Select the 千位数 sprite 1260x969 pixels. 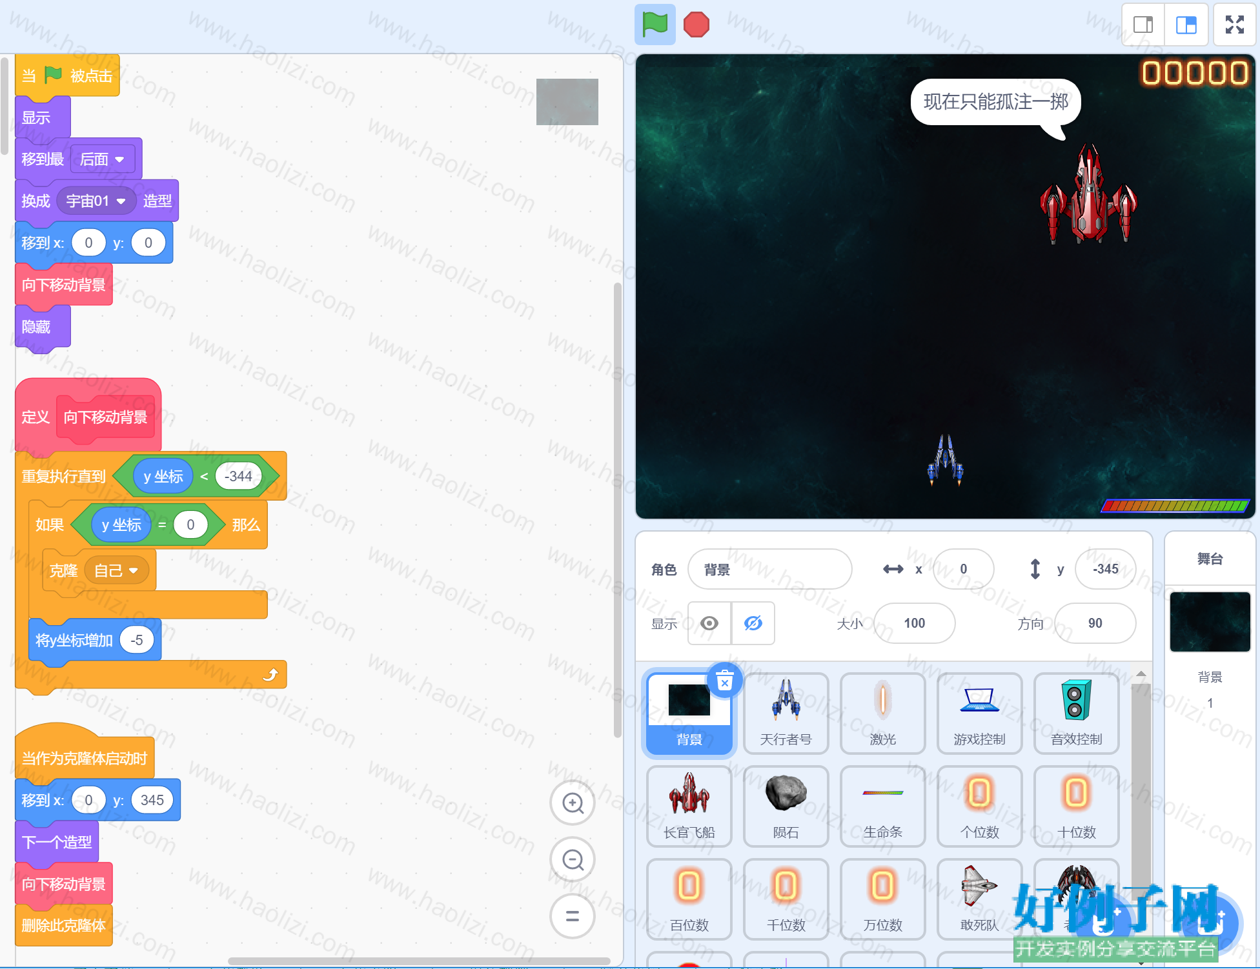[x=786, y=899]
